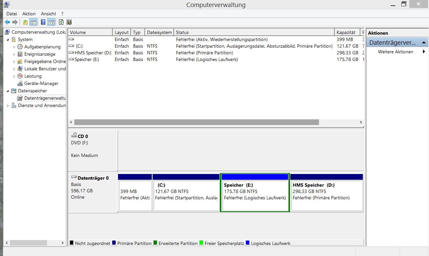Collapse the System tree node
Image resolution: width=429 pixels, height=256 pixels.
(x=8, y=39)
